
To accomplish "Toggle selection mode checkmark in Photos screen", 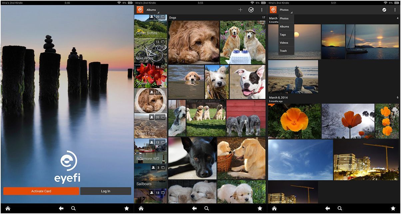I will pyautogui.click(x=384, y=10).
